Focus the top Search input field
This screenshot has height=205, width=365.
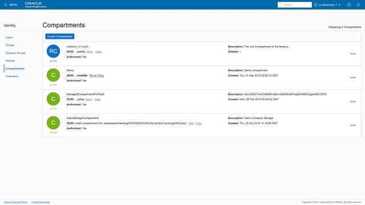click(x=295, y=5)
